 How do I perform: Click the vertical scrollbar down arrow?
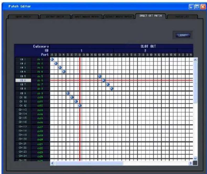195,158
